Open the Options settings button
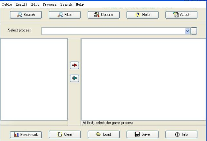The image size is (207, 141). 103,15
